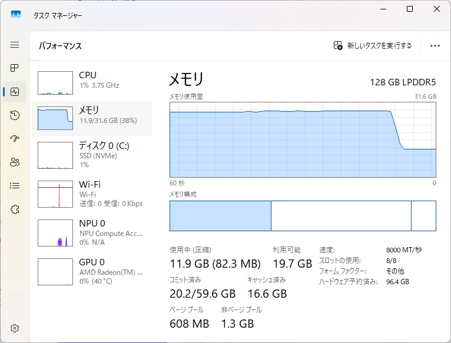Select the Wi-Fi performance item
The image size is (451, 343).
coord(92,194)
